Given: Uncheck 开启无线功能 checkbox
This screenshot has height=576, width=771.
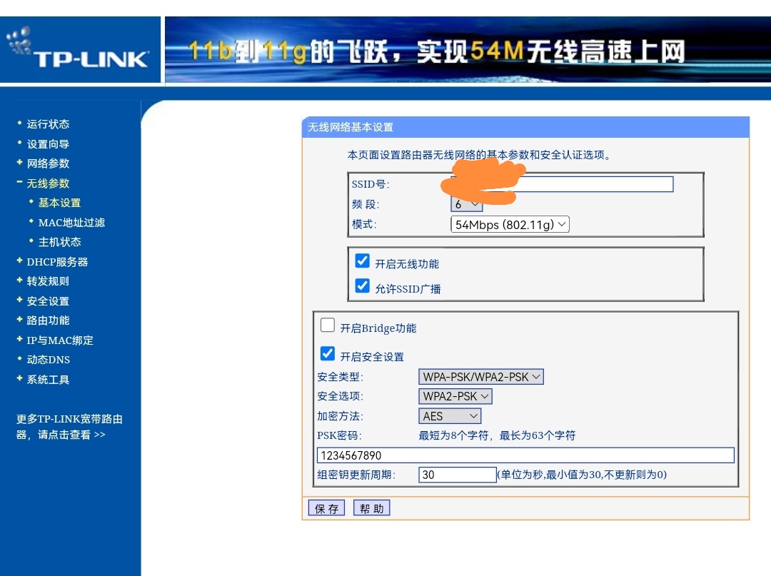Looking at the screenshot, I should click(363, 261).
